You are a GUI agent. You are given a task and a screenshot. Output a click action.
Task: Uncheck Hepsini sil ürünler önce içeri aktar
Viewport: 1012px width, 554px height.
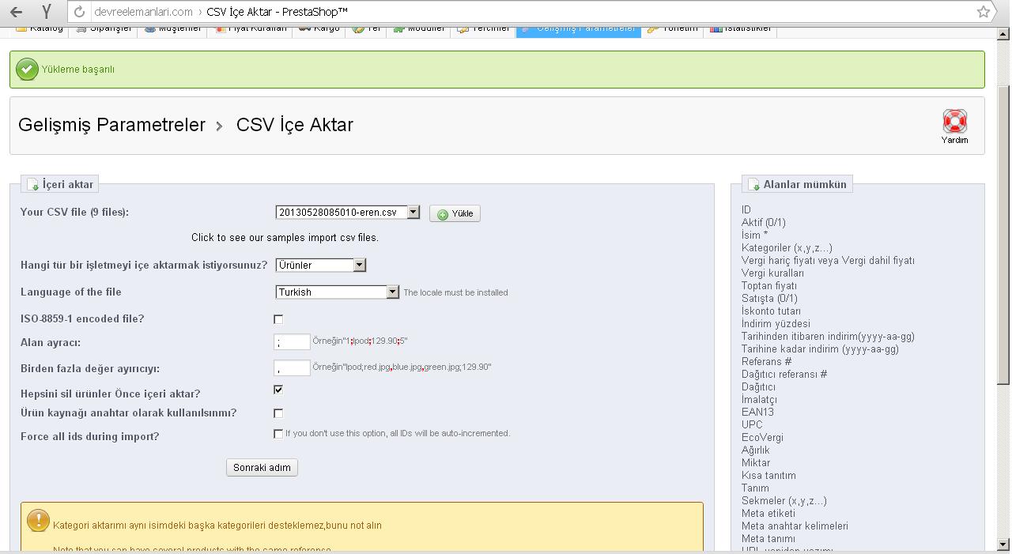(x=278, y=390)
